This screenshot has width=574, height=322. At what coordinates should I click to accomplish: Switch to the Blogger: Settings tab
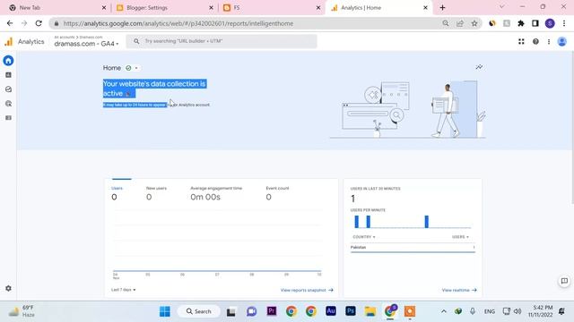tap(163, 8)
